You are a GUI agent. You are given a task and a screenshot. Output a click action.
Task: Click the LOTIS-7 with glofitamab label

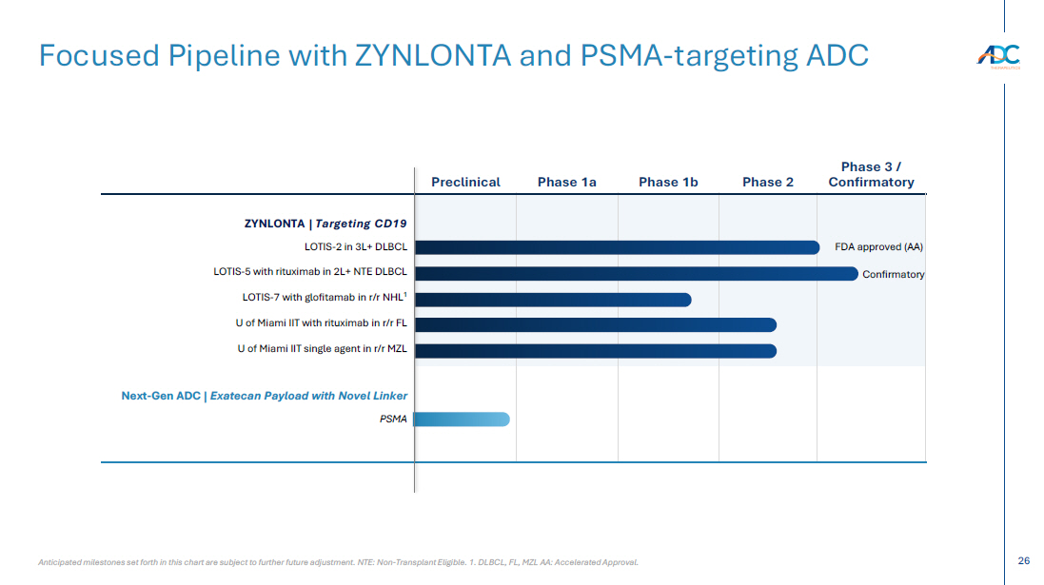pos(325,298)
